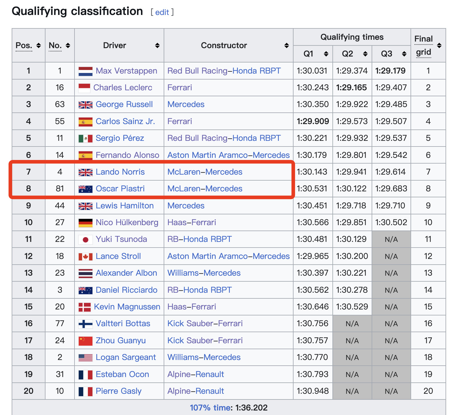The image size is (456, 415).
Task: Open Kevin Magnussen driver link
Action: tap(127, 307)
